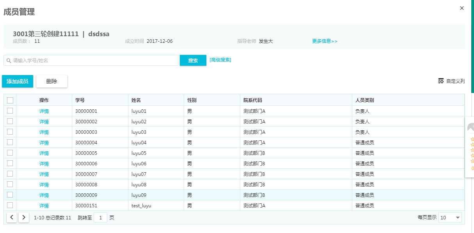This screenshot has width=474, height=233.
Task: Open 详情 for student 30000002
Action: click(44, 122)
